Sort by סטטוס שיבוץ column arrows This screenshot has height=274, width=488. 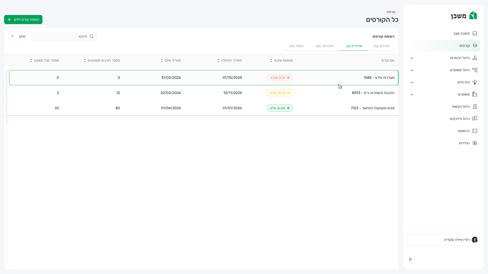[x=271, y=60]
